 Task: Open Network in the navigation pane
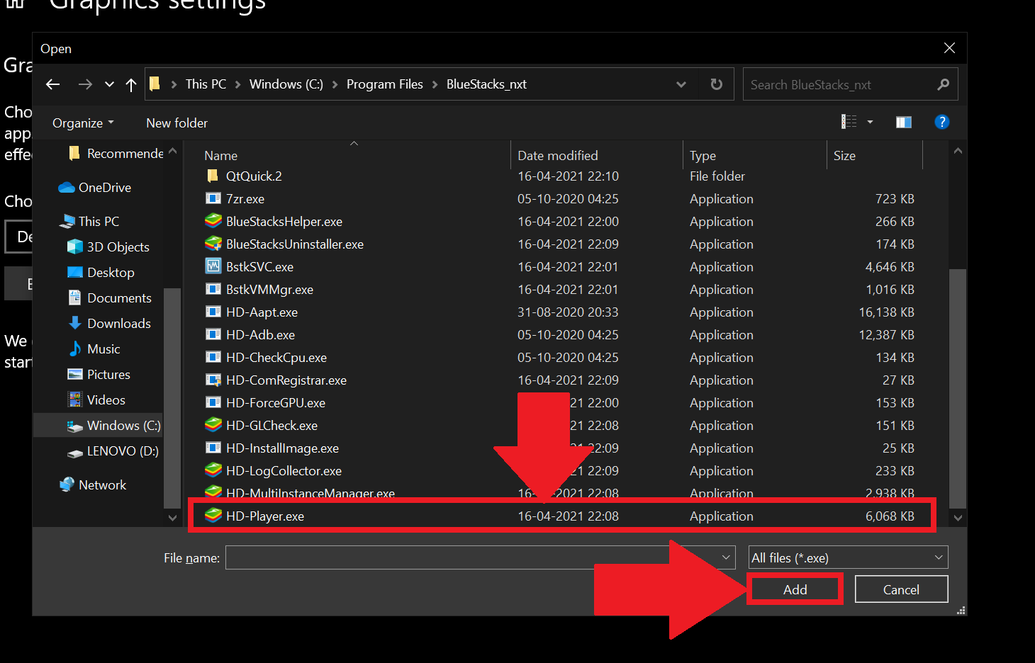coord(93,485)
